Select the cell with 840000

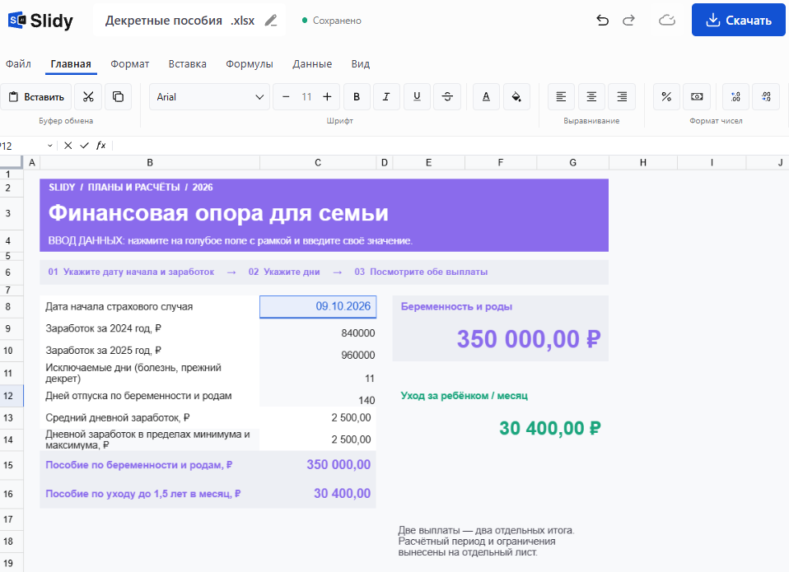(318, 328)
